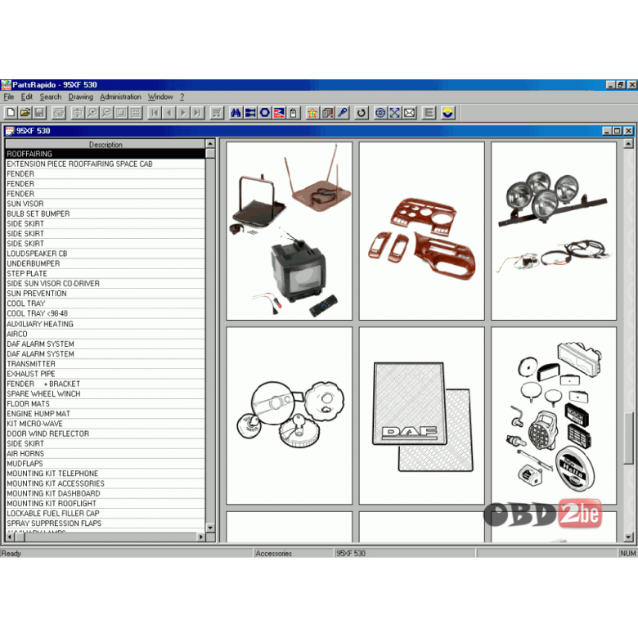Click the blue key toolbar icon

(x=342, y=113)
